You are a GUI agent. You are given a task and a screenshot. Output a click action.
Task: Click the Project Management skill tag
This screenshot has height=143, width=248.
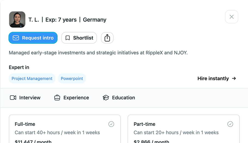pyautogui.click(x=32, y=79)
